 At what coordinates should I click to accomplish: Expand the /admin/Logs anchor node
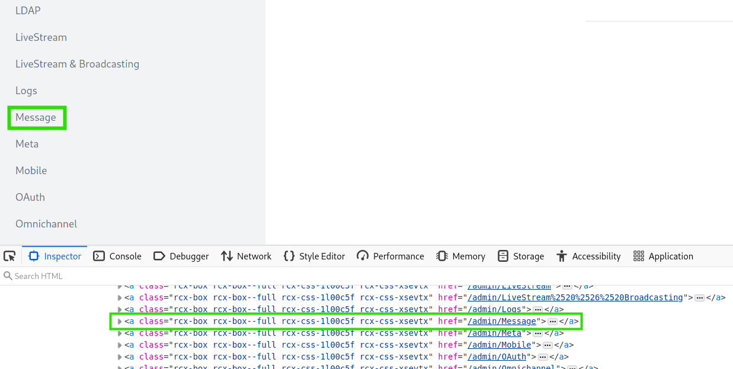120,309
